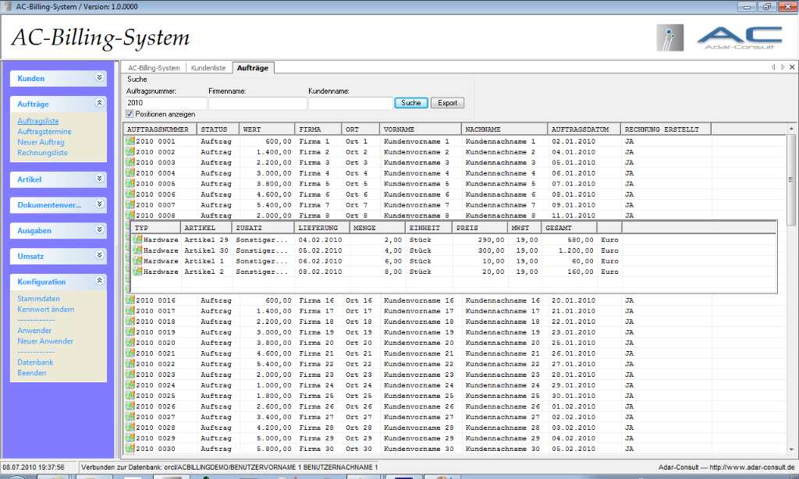Click the order icon for row 2010 0007
Image resolution: width=799 pixels, height=479 pixels.
130,205
